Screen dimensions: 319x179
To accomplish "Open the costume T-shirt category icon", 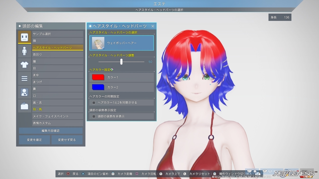I will pos(24,65).
